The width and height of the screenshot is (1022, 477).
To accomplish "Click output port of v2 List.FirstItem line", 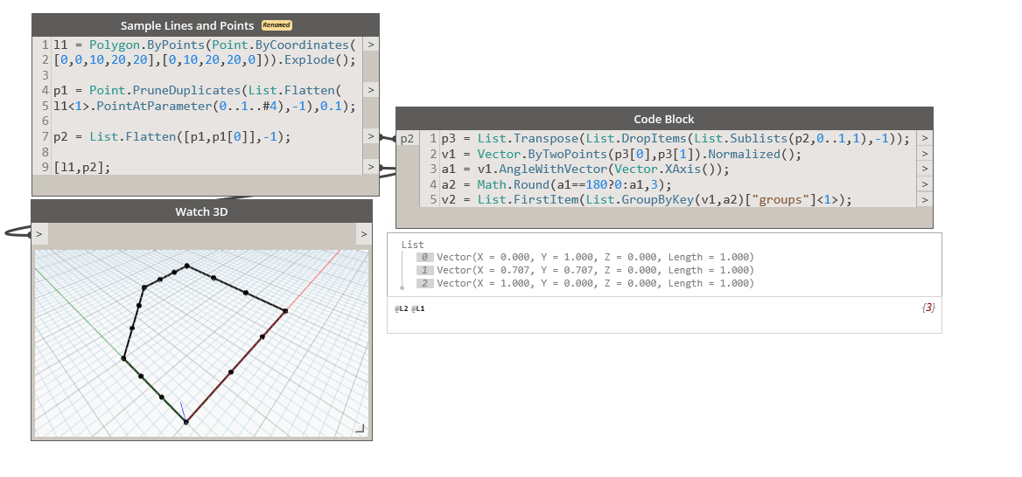I will tap(924, 200).
